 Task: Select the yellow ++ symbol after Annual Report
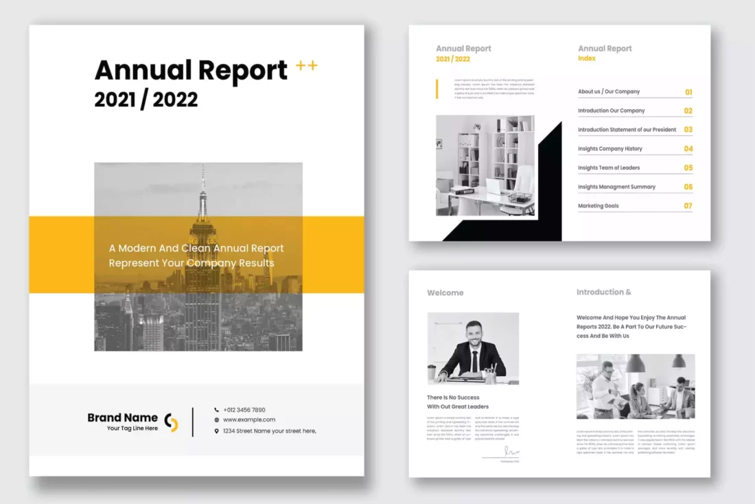tap(306, 65)
